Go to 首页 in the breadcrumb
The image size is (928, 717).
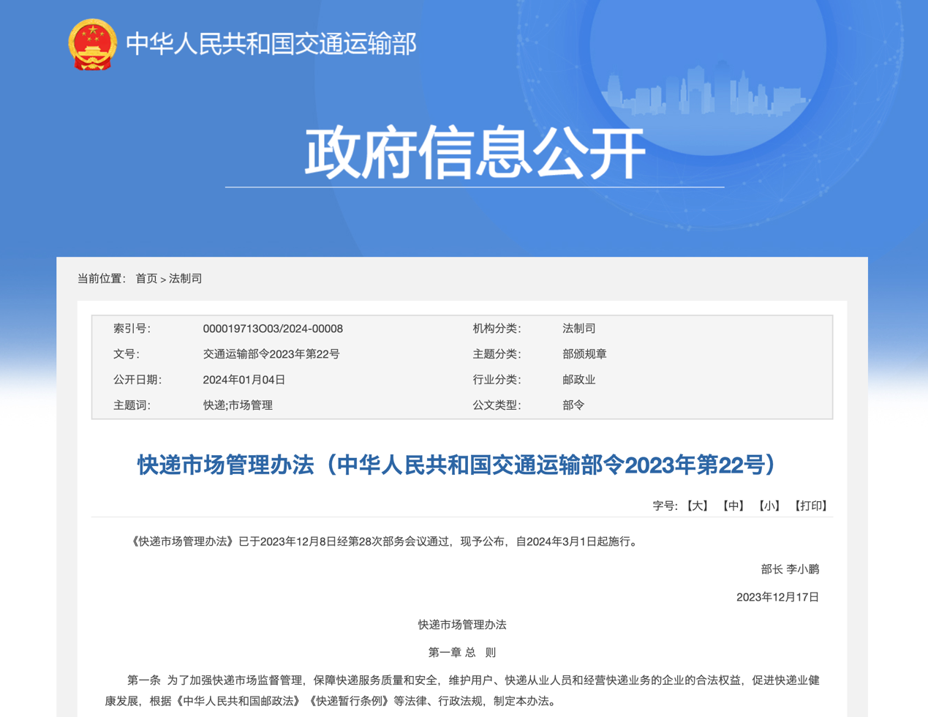146,279
